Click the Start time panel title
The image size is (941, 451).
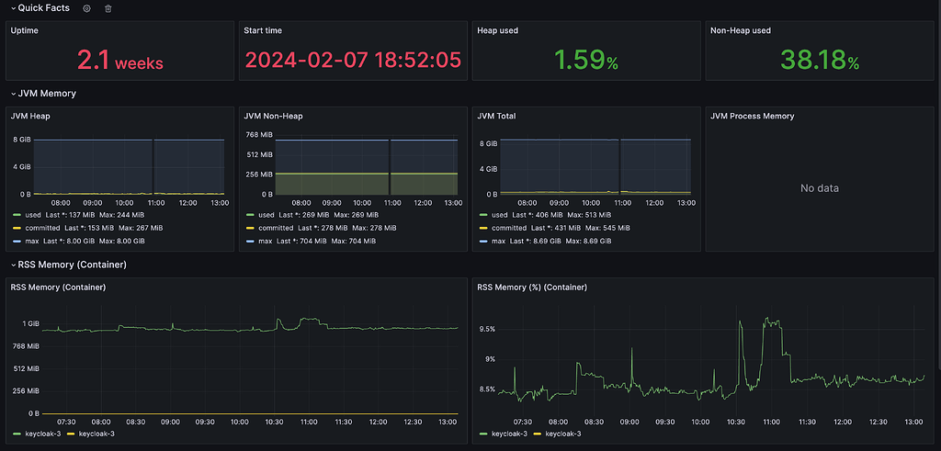tap(263, 30)
